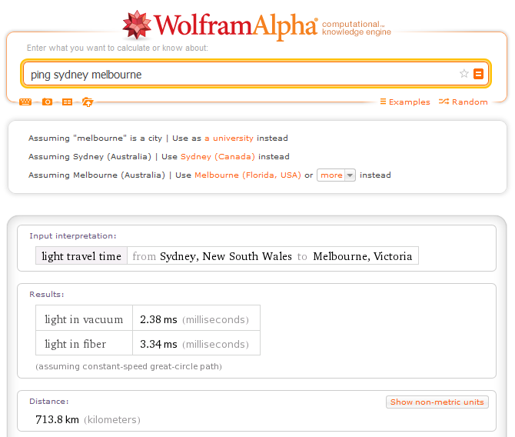
Task: Expand the 'more' dropdown for Melbourne
Action: (x=336, y=175)
